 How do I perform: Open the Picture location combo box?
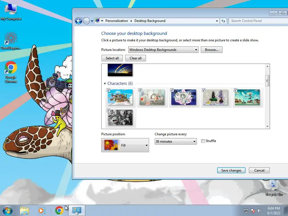click(163, 49)
